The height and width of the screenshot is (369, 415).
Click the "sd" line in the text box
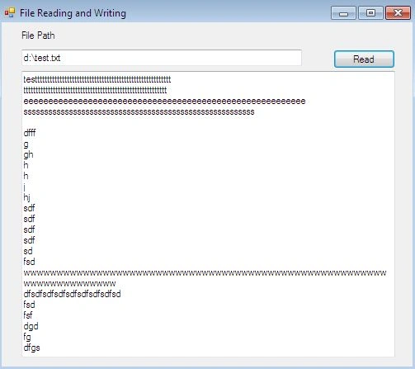point(28,251)
